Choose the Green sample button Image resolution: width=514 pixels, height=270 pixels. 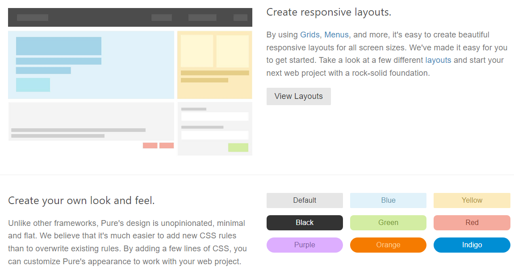pyautogui.click(x=388, y=223)
